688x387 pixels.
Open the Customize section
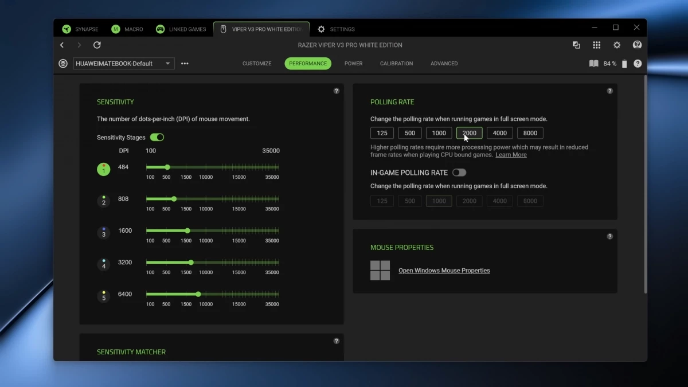(x=257, y=64)
